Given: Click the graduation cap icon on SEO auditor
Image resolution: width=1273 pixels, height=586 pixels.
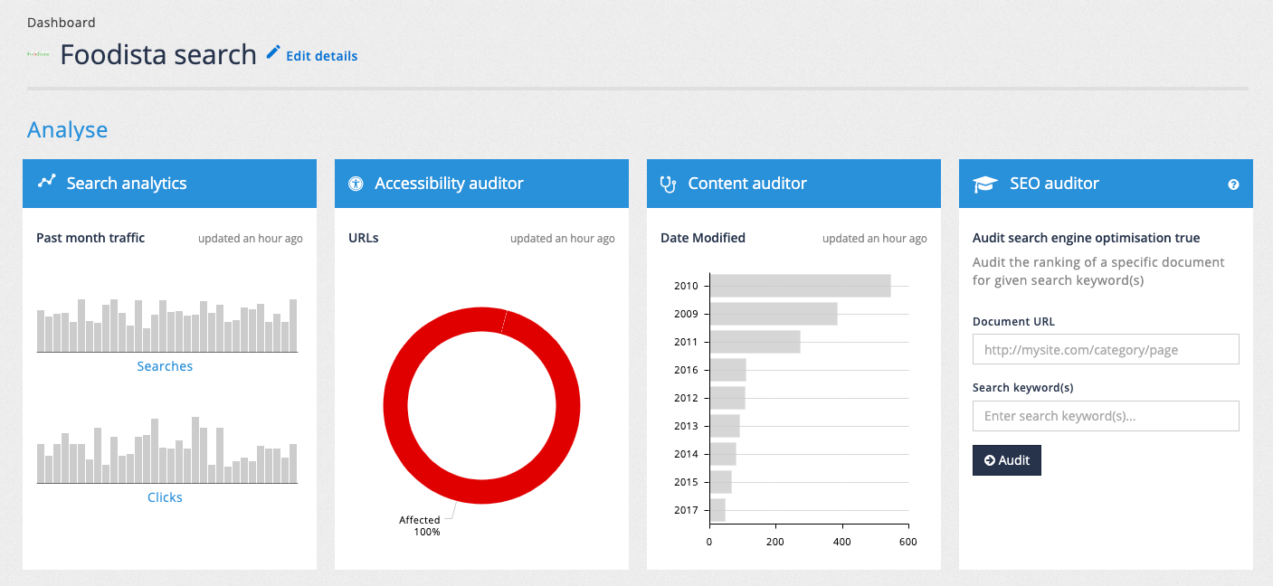Looking at the screenshot, I should (x=981, y=183).
